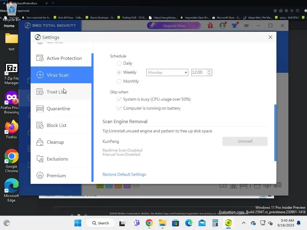Open the Microsoft Store browser bookmark
The image size is (307, 230).
tap(227, 18)
